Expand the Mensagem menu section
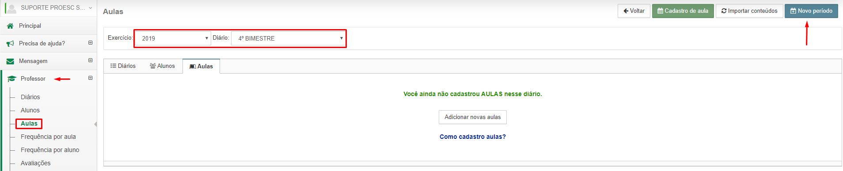 [90, 60]
